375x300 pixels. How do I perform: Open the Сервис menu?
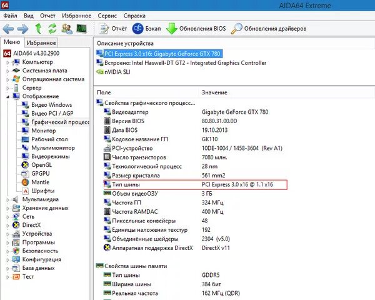[x=107, y=16]
